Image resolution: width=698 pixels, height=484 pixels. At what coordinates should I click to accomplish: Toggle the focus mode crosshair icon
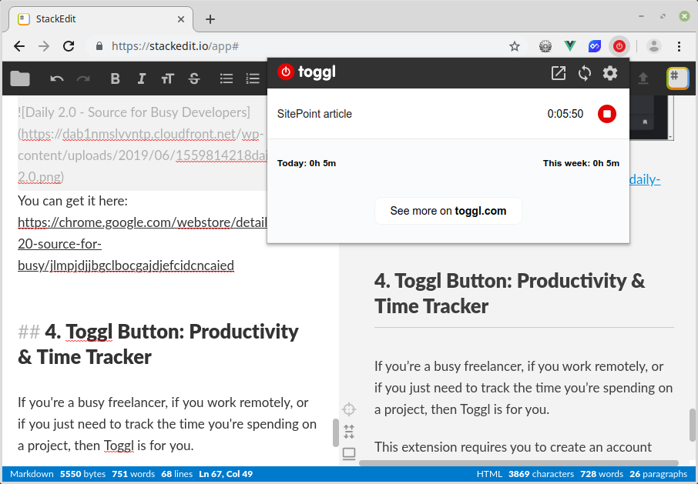pyautogui.click(x=349, y=409)
